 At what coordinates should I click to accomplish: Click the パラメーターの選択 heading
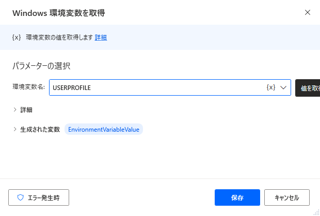[41, 66]
